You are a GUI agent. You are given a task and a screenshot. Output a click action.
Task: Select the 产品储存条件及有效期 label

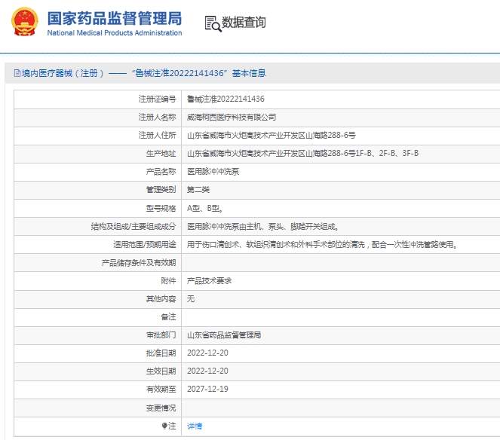139,263
